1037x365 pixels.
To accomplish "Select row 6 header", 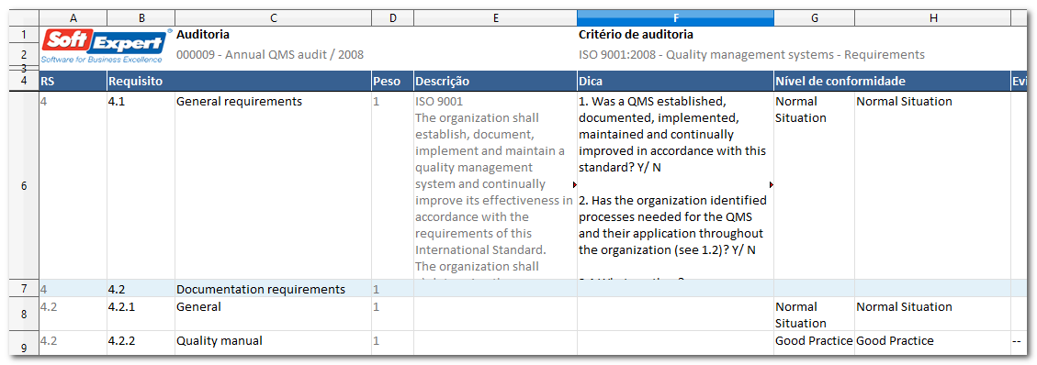I will [25, 186].
